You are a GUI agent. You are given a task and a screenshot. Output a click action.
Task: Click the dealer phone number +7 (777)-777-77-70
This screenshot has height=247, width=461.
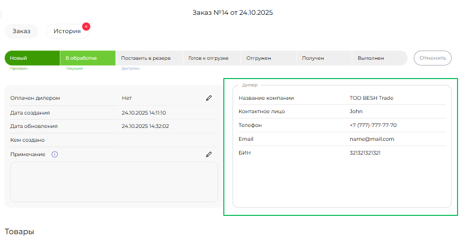(373, 125)
